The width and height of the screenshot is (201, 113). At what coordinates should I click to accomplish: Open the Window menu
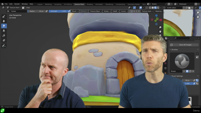coord(24,4)
